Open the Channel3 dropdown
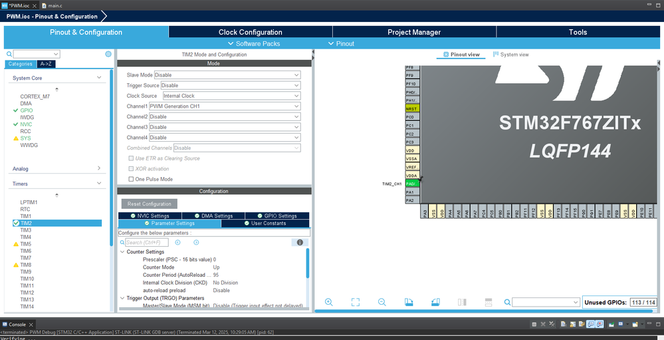Screen dimensions: 664x340 (225, 127)
